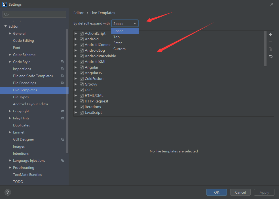The image size is (279, 199).
Task: Collapse the Editor settings section
Action: [x=5, y=27]
